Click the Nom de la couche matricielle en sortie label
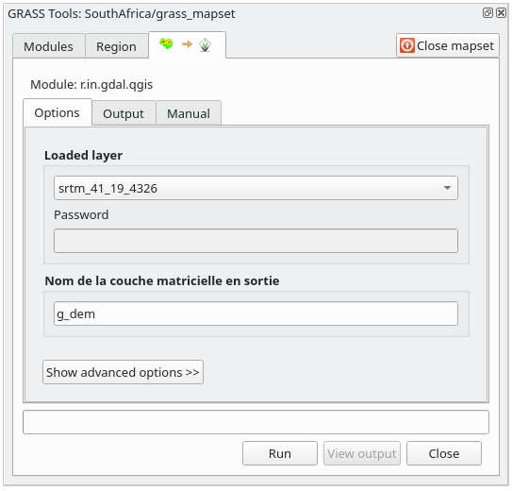 pyautogui.click(x=162, y=280)
